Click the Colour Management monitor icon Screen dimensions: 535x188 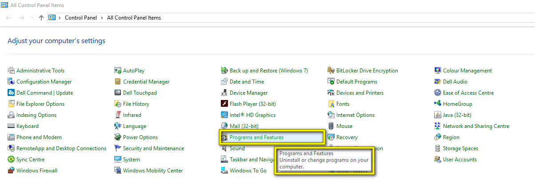click(438, 70)
